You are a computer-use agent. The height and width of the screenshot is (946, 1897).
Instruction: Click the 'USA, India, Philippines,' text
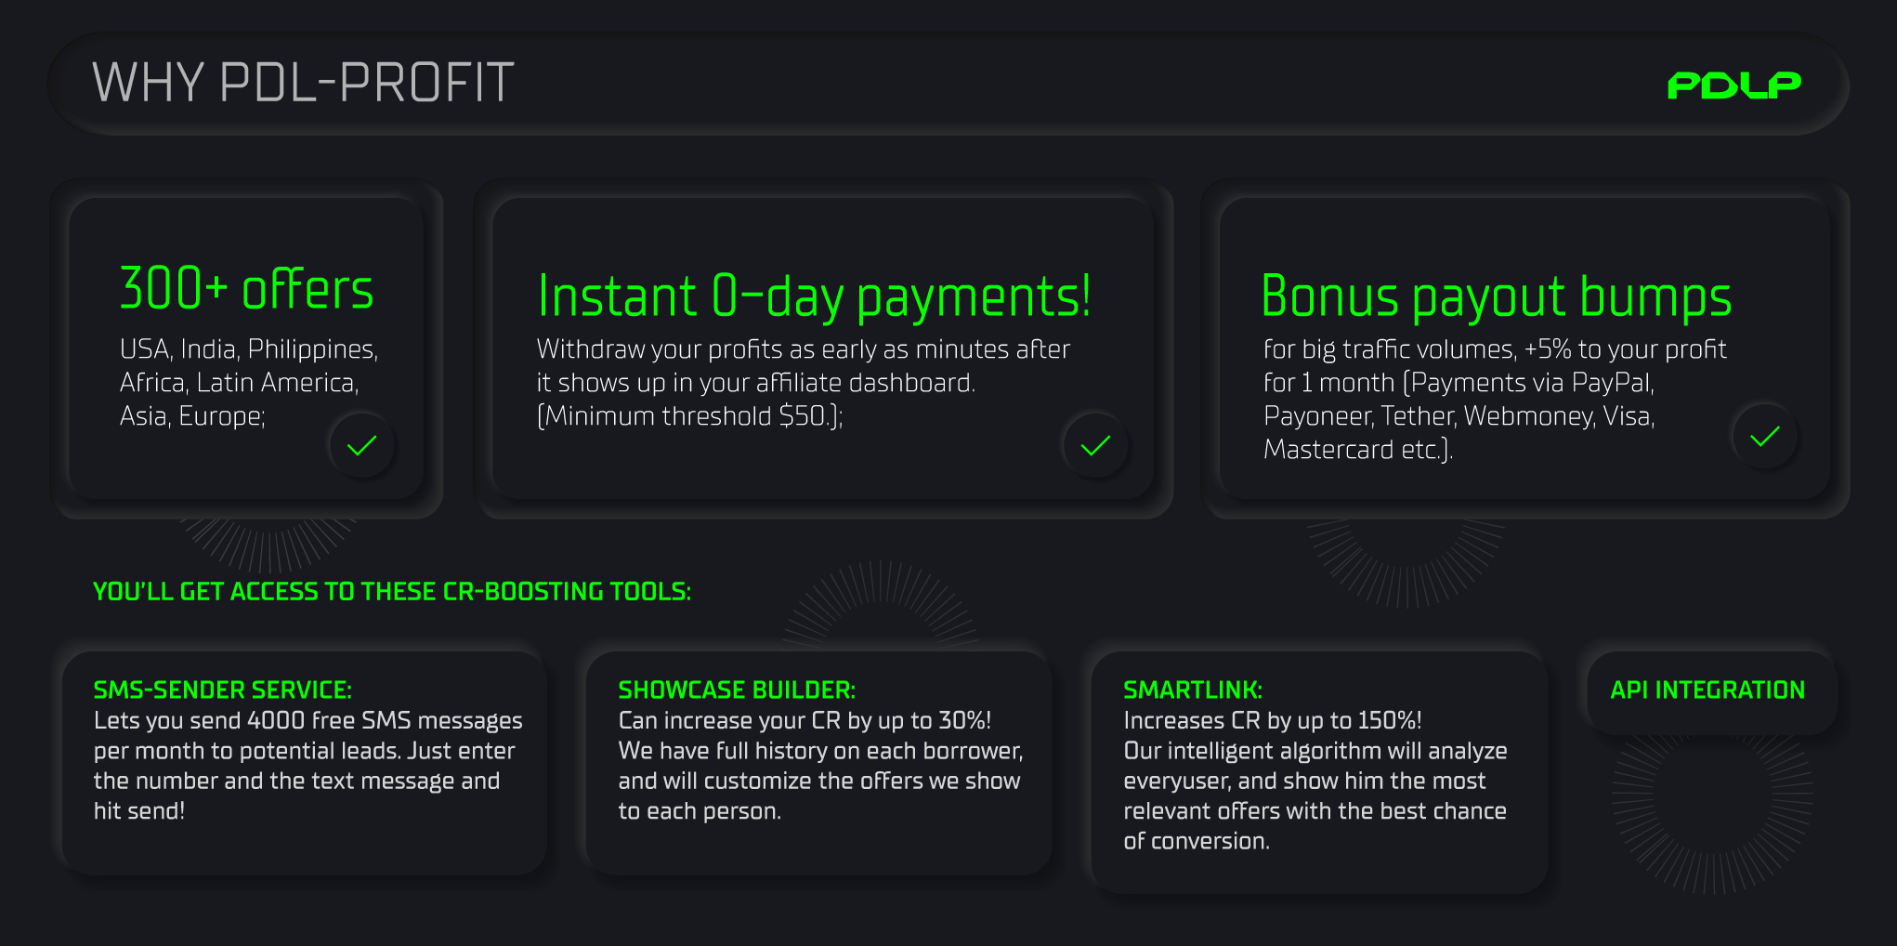[x=249, y=349]
